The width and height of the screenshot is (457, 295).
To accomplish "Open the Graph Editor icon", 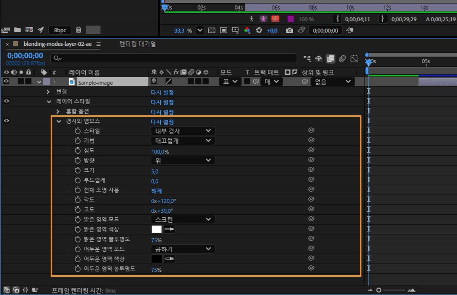I will [x=355, y=58].
